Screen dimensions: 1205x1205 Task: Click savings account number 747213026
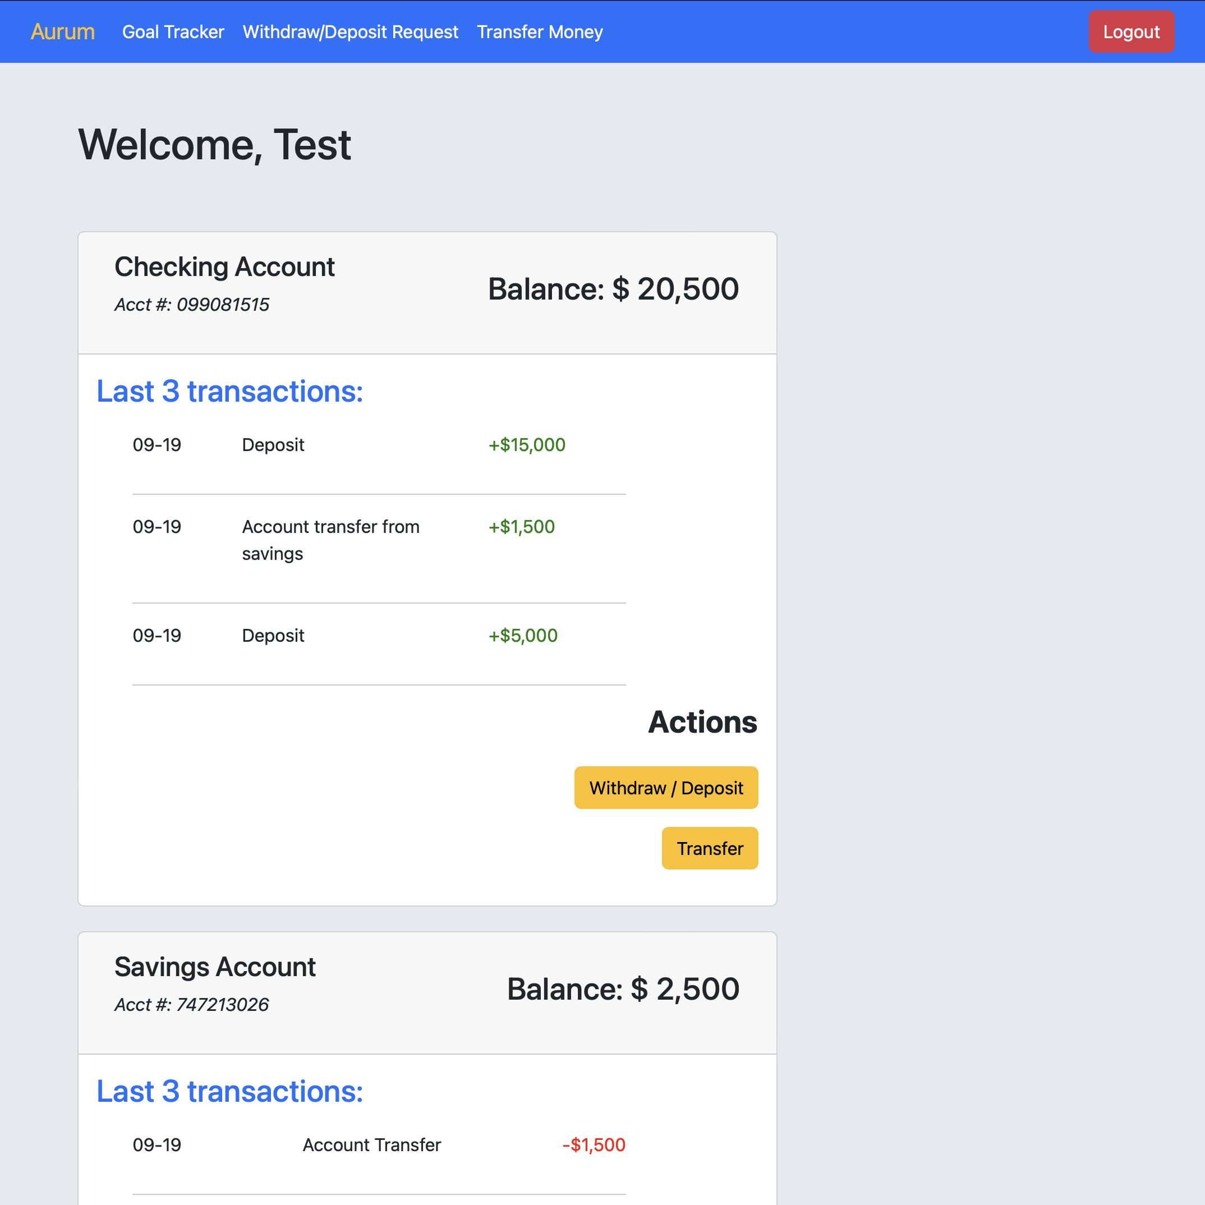coord(191,1005)
